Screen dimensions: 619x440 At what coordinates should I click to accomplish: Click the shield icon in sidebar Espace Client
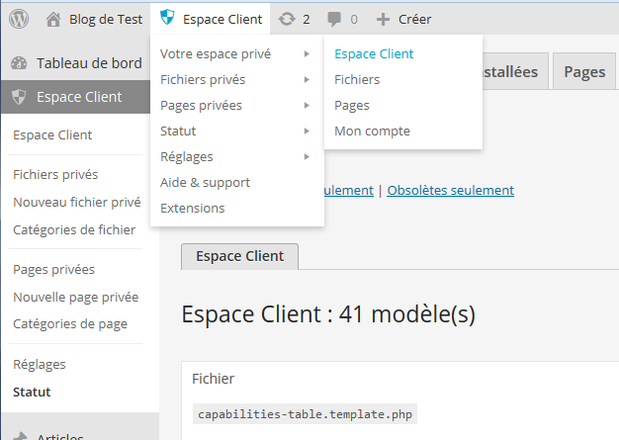pyautogui.click(x=19, y=97)
